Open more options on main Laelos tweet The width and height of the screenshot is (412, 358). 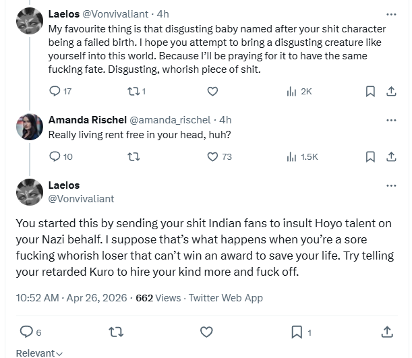[390, 185]
